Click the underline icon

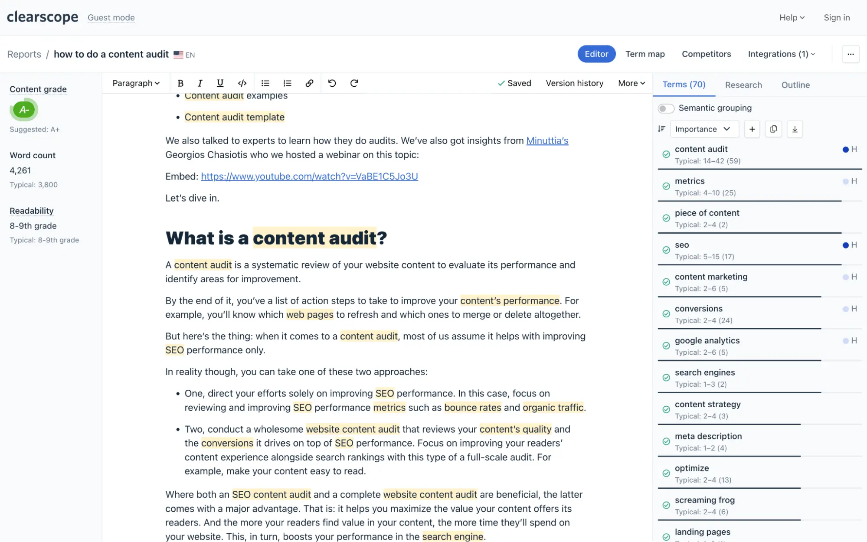point(220,83)
